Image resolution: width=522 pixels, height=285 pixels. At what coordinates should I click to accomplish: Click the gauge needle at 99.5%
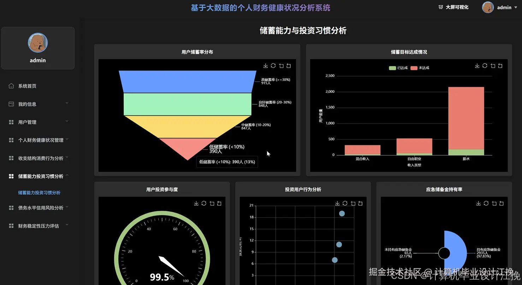tap(171, 266)
